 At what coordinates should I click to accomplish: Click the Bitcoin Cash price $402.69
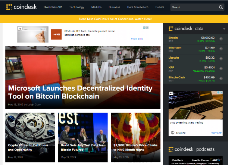click(x=209, y=77)
